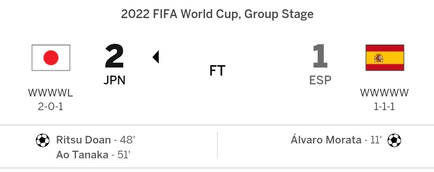Select goal scorer Ritsu Doan
The height and width of the screenshot is (172, 434).
click(83, 140)
